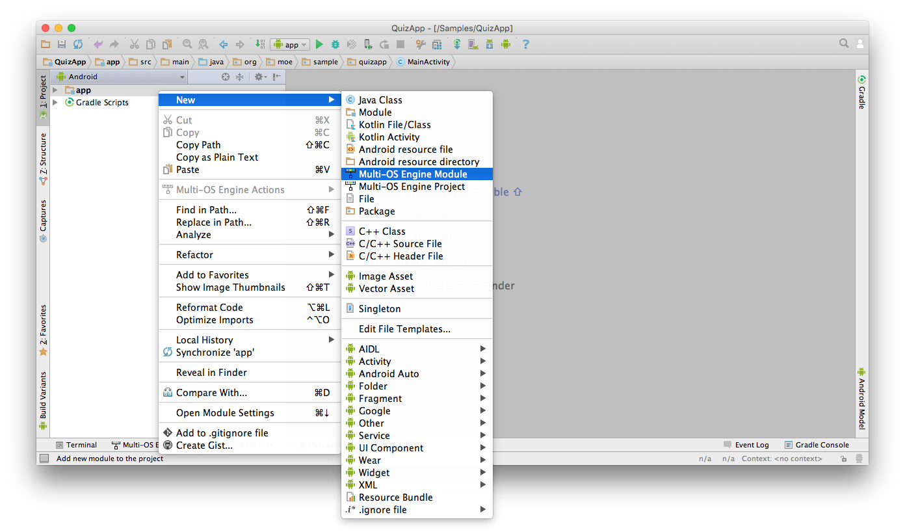This screenshot has width=905, height=532.
Task: Click the Sync Project with Gradle icon
Action: point(457,44)
